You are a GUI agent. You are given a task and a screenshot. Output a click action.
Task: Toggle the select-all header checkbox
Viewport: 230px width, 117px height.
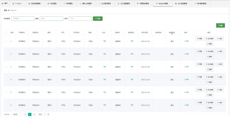[6, 32]
